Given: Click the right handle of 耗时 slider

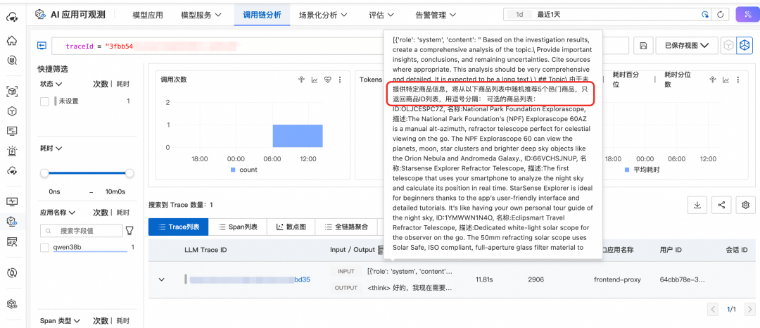Looking at the screenshot, I should [129, 173].
